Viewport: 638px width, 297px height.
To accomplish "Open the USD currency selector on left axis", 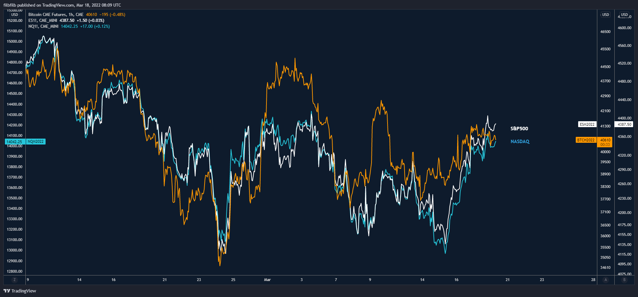I will pos(15,15).
